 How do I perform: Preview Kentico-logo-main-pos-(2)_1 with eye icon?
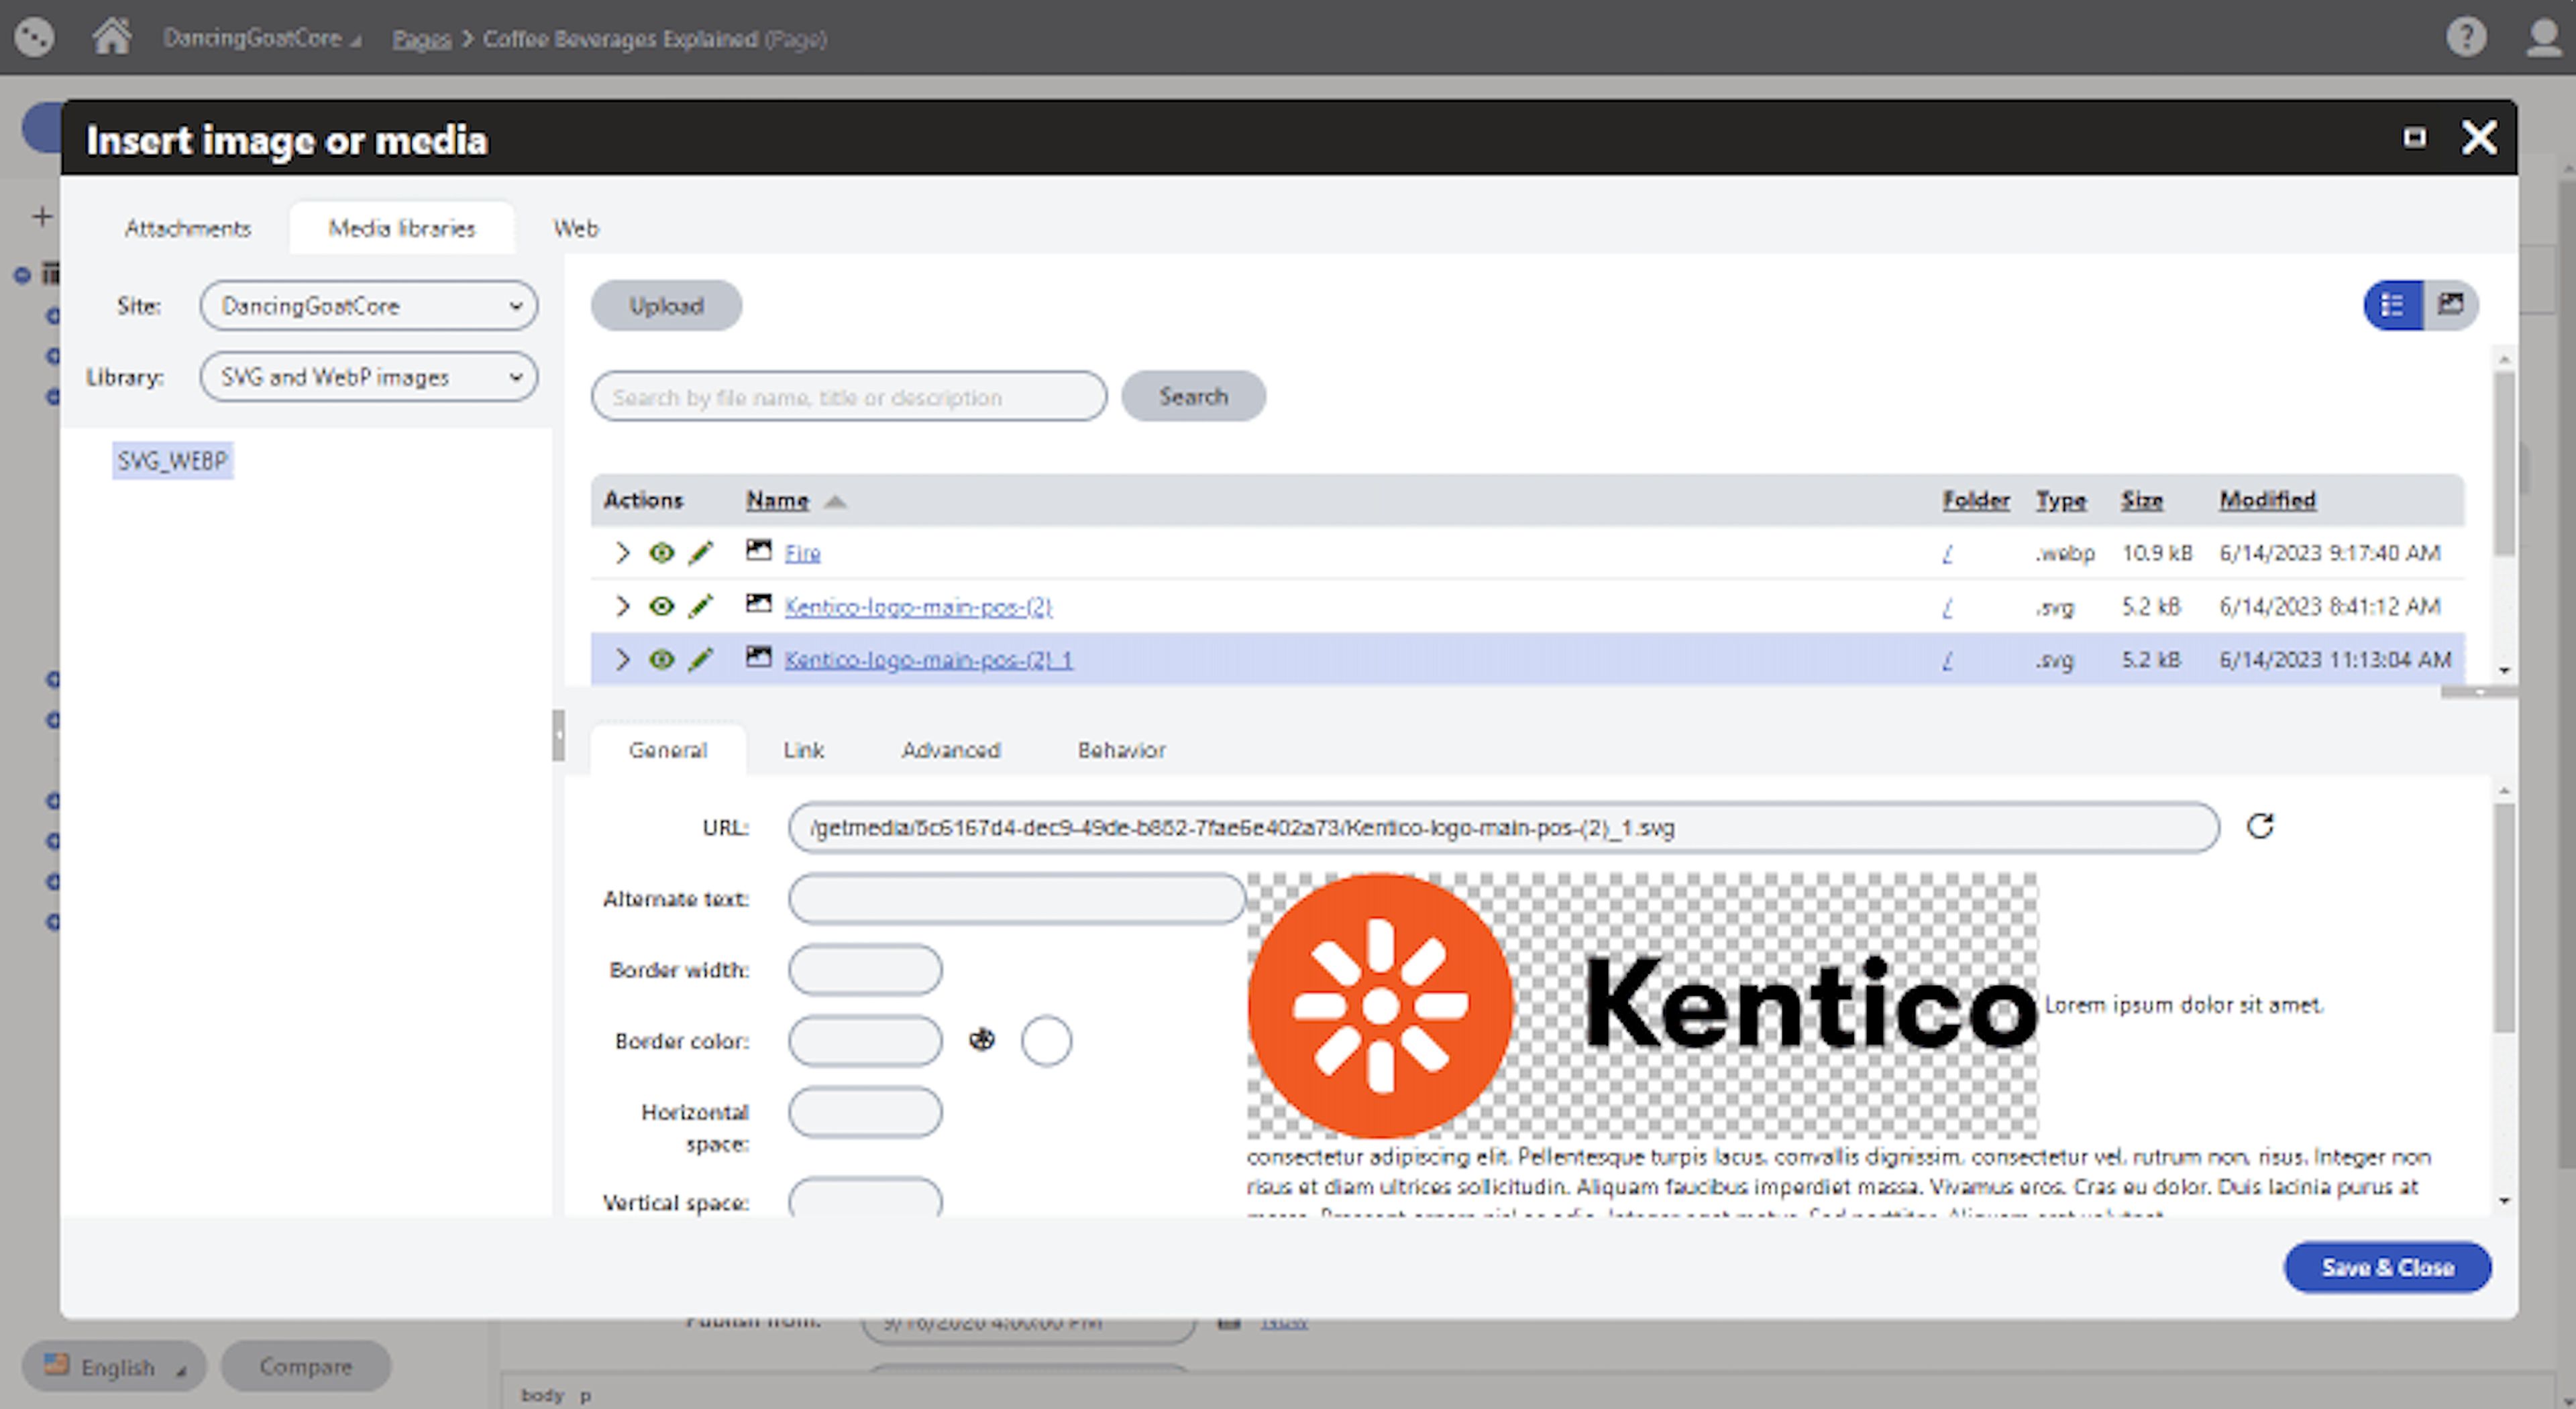pos(661,659)
